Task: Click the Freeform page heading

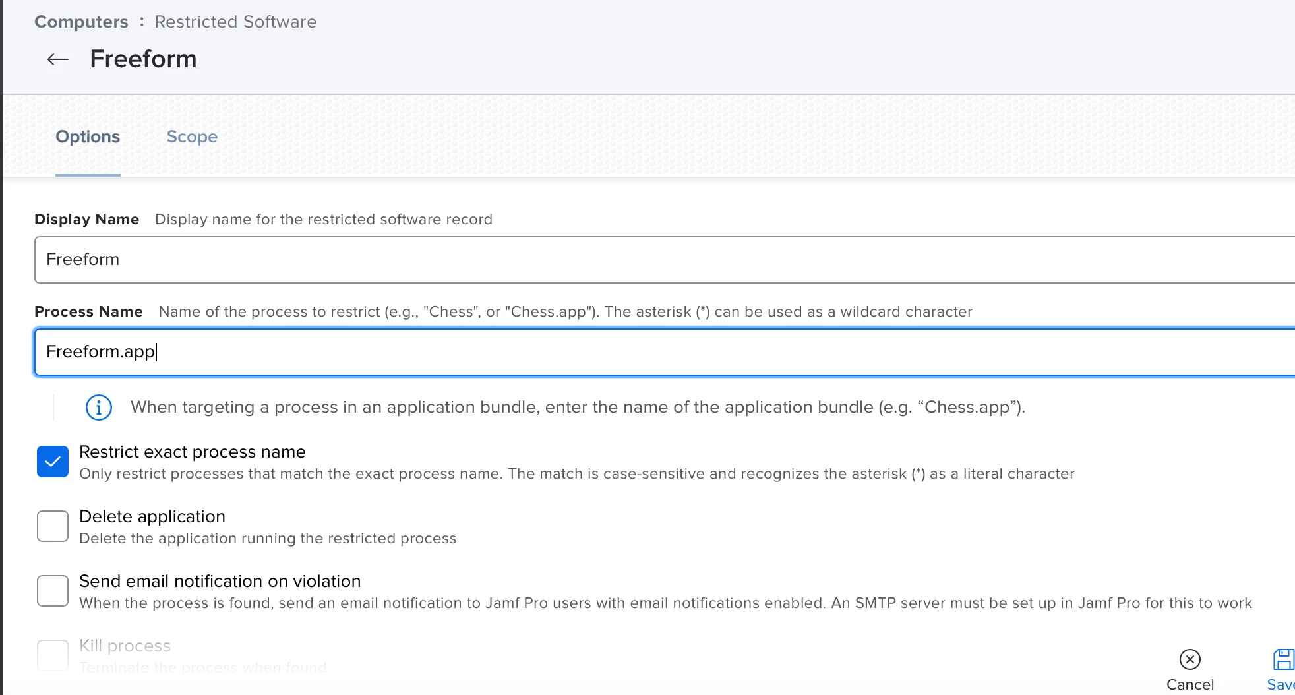Action: [x=143, y=59]
